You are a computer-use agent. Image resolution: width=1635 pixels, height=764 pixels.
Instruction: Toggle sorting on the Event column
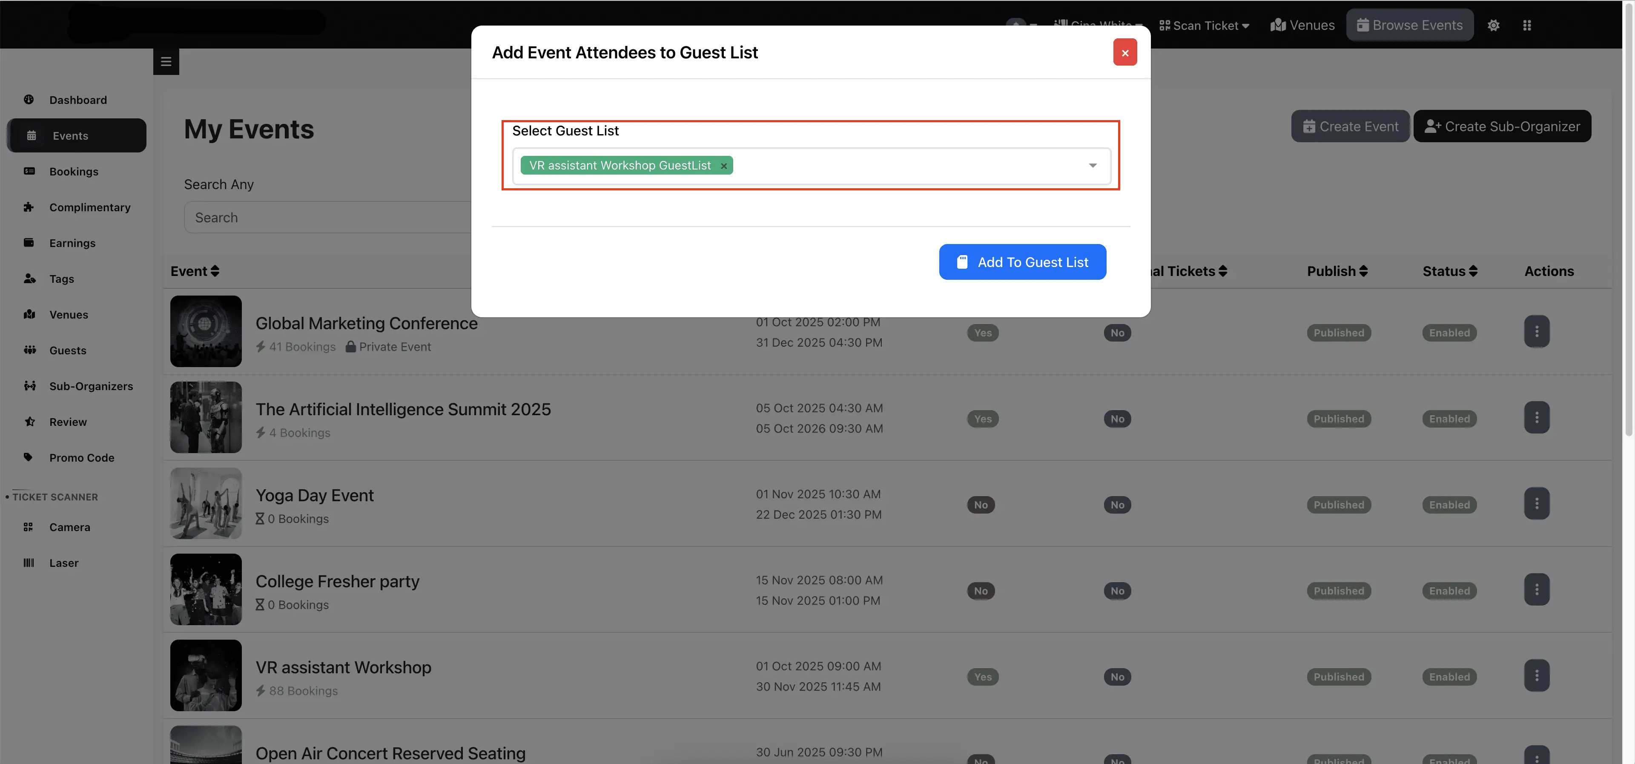pyautogui.click(x=195, y=270)
